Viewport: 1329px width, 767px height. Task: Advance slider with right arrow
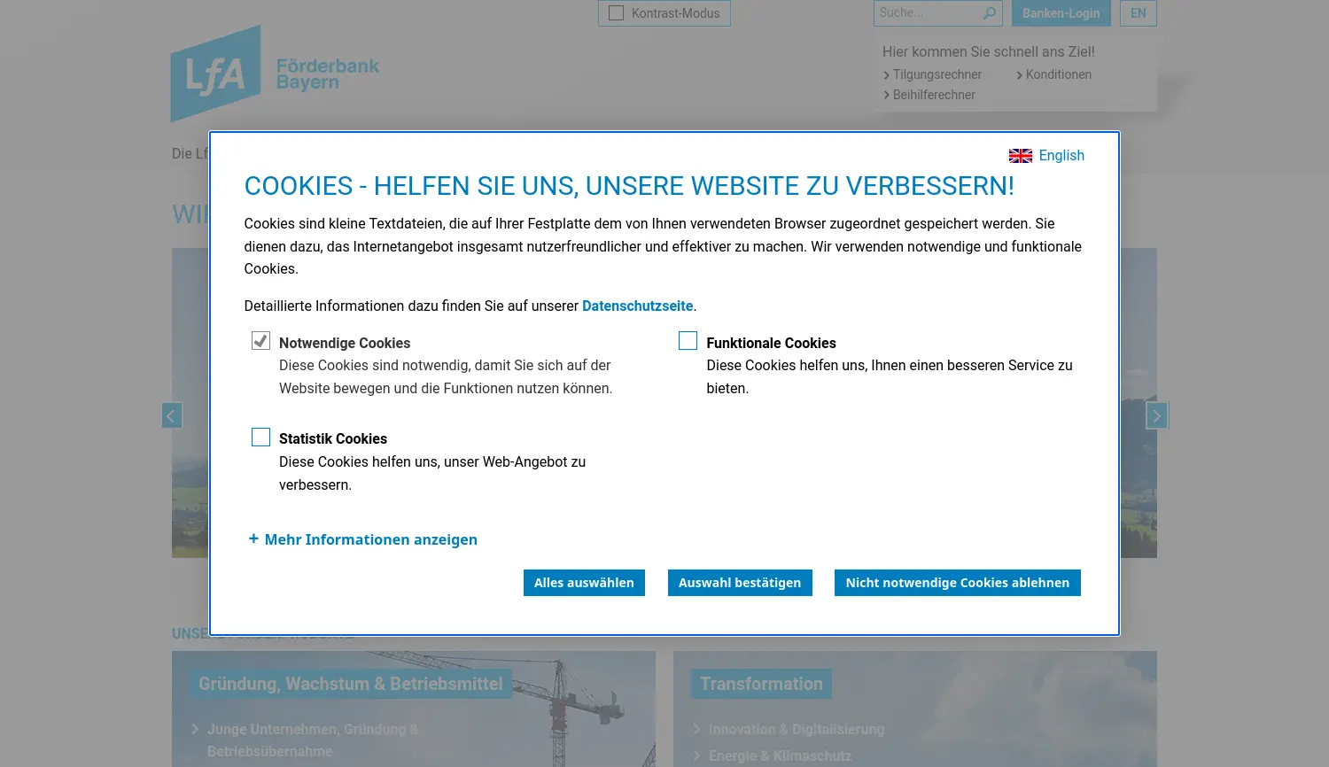tap(1156, 415)
